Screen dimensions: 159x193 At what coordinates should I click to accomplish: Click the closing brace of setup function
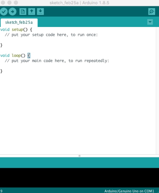[x=1, y=45]
